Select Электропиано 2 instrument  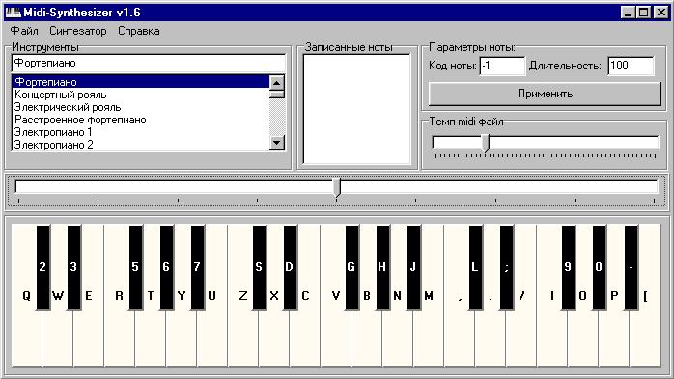pyautogui.click(x=141, y=145)
